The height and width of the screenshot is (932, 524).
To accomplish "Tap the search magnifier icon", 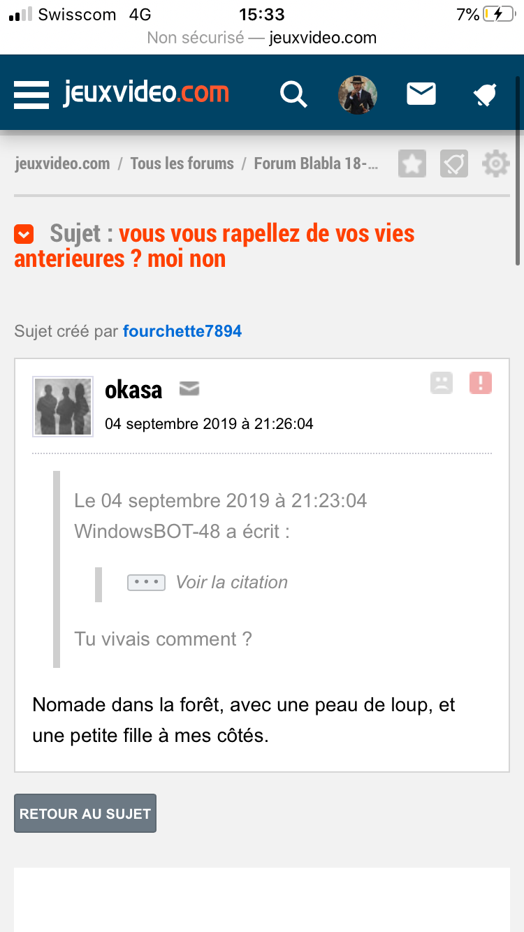I will point(293,94).
